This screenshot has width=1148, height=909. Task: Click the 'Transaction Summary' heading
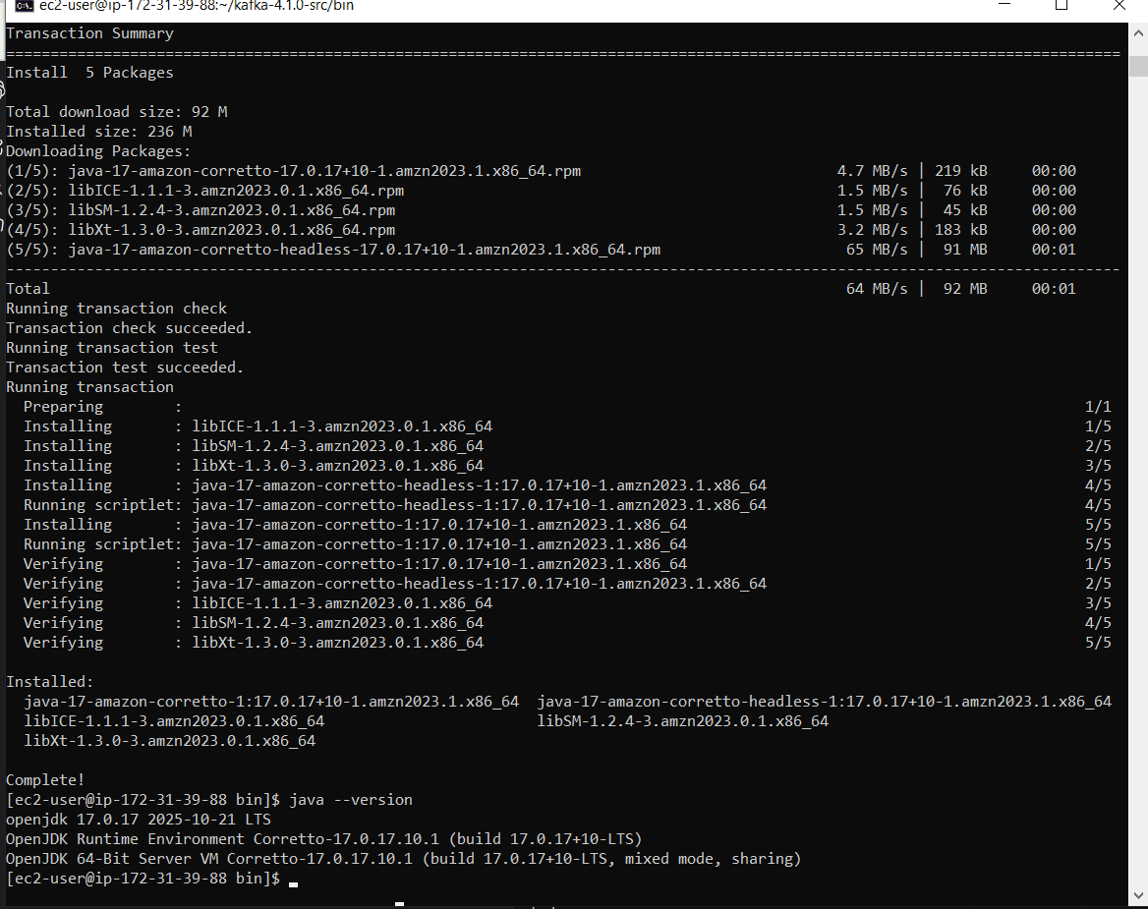[89, 33]
